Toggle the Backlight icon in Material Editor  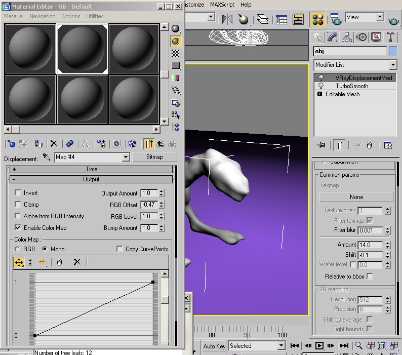[176, 41]
